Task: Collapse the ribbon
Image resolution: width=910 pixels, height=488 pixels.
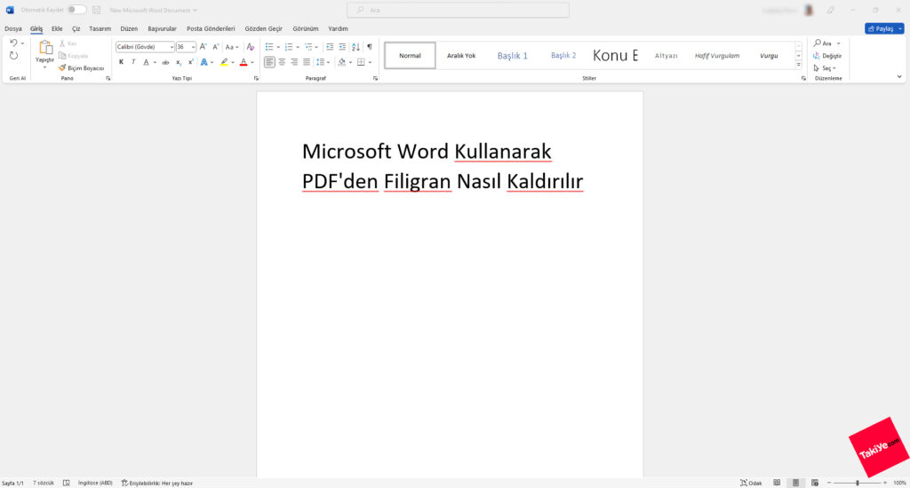Action: point(899,76)
